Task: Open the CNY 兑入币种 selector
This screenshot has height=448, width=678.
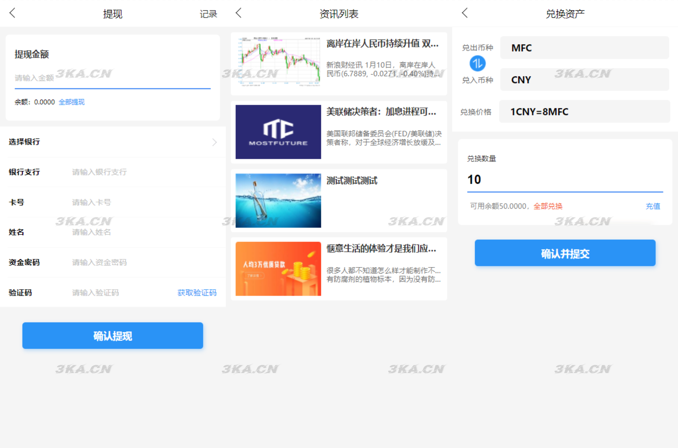Action: (x=584, y=79)
